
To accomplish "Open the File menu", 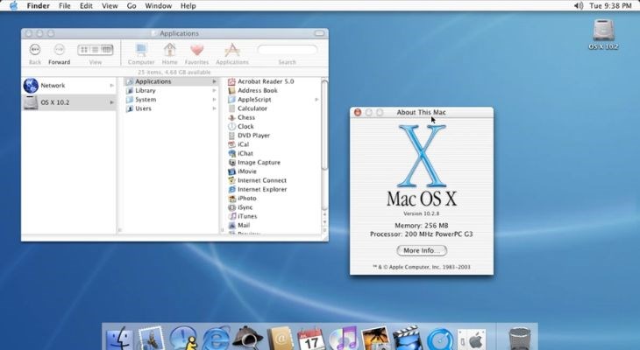I will tap(65, 6).
